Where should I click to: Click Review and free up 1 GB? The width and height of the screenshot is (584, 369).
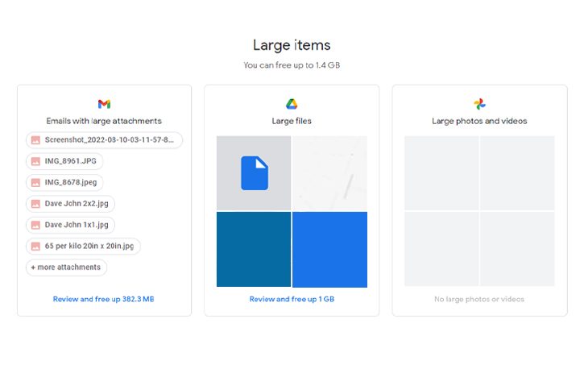pos(292,299)
